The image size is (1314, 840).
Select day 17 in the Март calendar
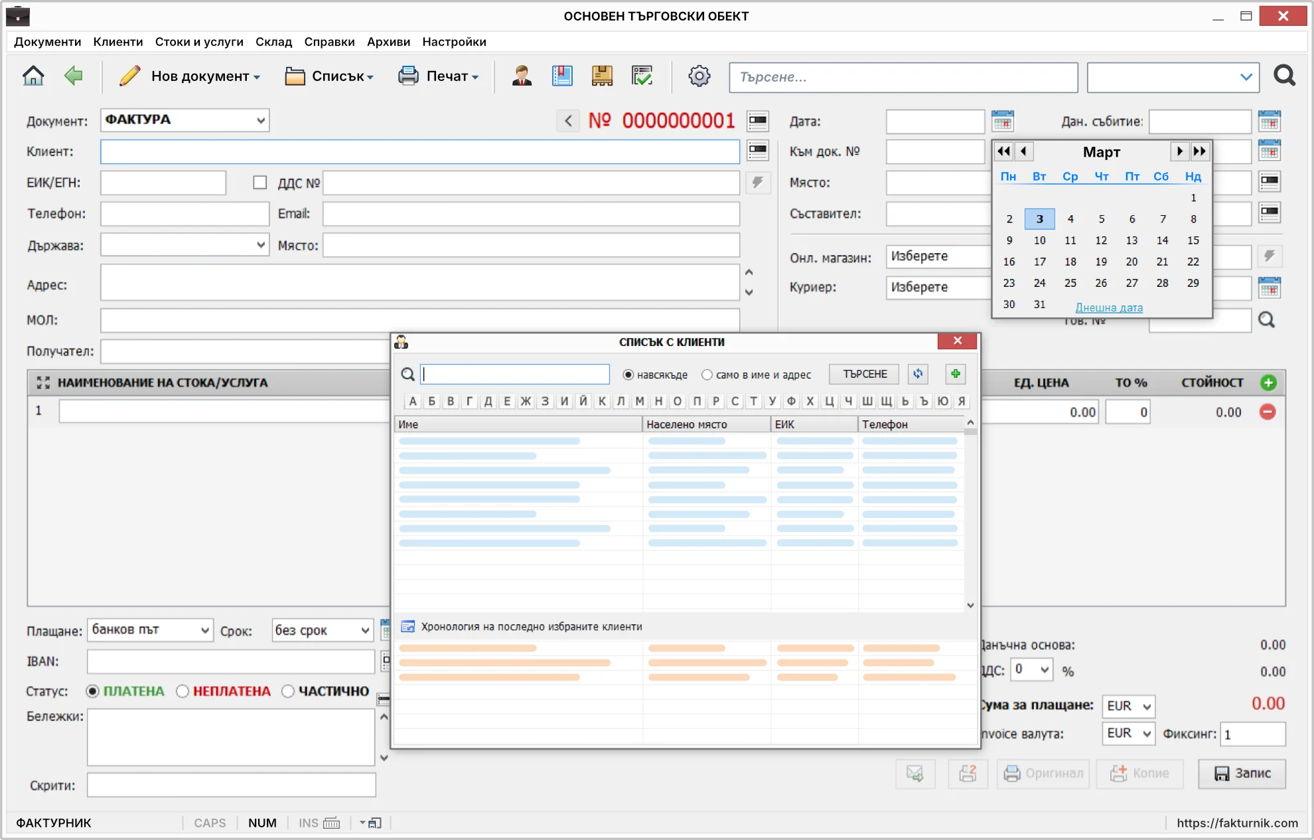click(1039, 262)
